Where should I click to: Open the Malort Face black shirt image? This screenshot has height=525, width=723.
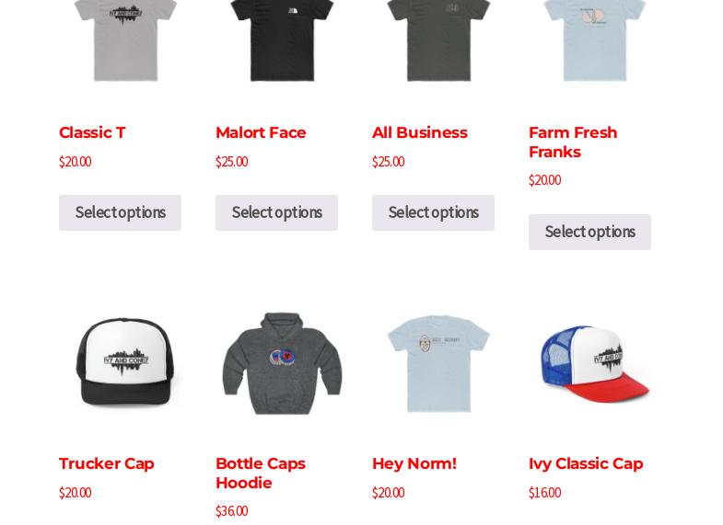(281, 41)
